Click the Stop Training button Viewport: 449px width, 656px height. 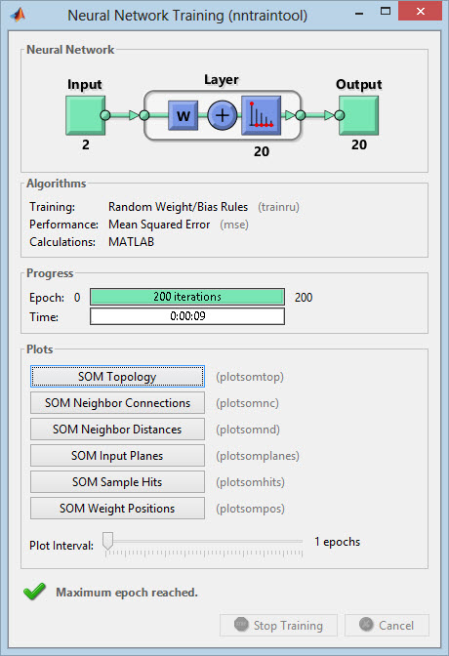(279, 626)
